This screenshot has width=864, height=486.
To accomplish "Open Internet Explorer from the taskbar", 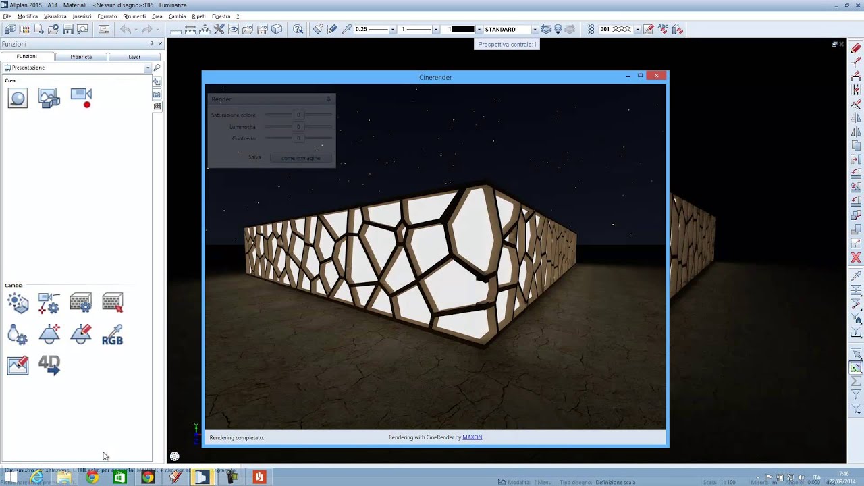I will coord(36,478).
